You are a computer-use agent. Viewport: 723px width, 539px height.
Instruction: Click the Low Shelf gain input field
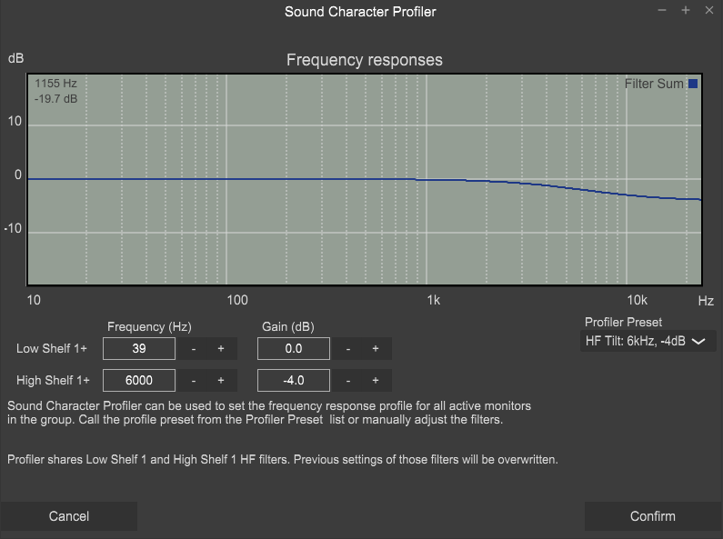coord(294,349)
